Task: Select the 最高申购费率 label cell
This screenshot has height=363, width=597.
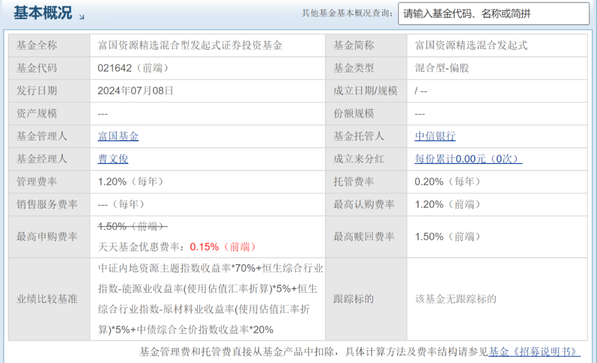Action: 49,237
